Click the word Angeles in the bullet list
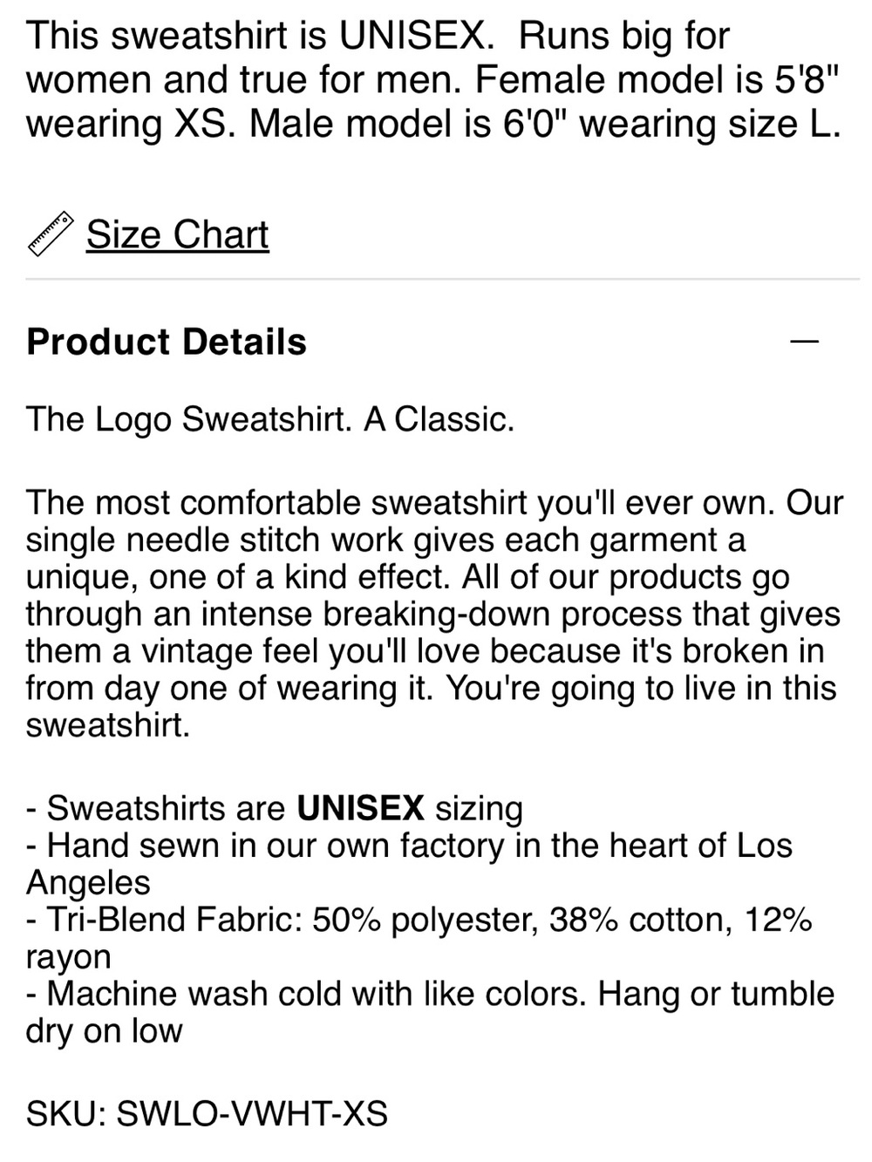 point(88,883)
